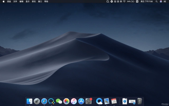Show Notification Center list icon
The image size is (169, 106).
(165, 1)
